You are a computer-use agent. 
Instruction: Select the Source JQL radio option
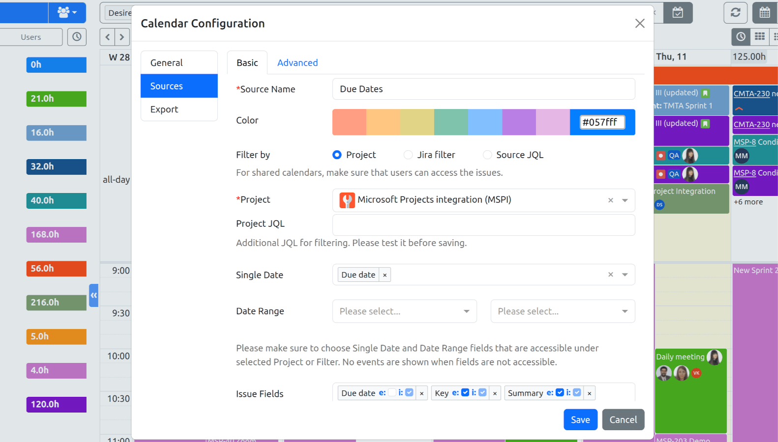coord(487,155)
